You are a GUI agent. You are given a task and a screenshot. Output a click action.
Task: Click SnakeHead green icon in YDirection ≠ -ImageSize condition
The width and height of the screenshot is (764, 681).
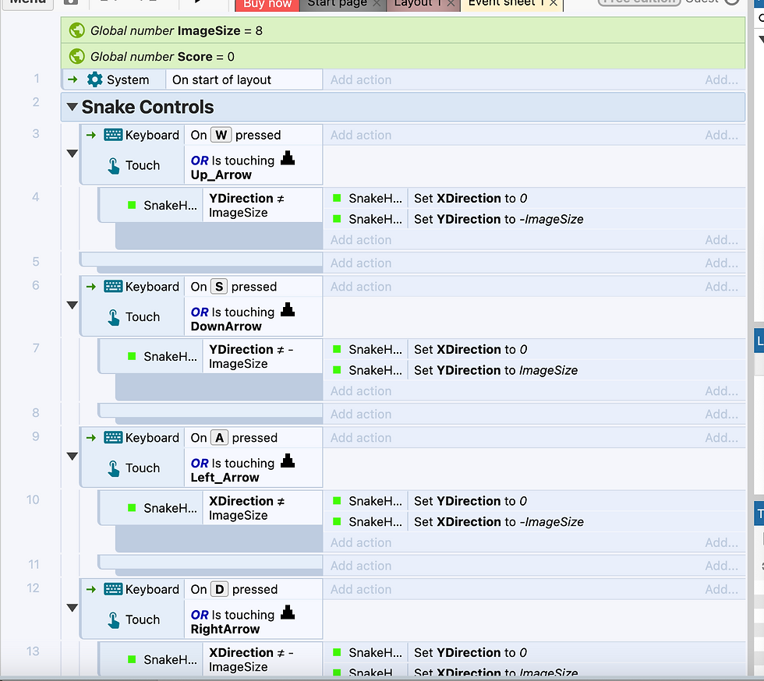click(132, 356)
